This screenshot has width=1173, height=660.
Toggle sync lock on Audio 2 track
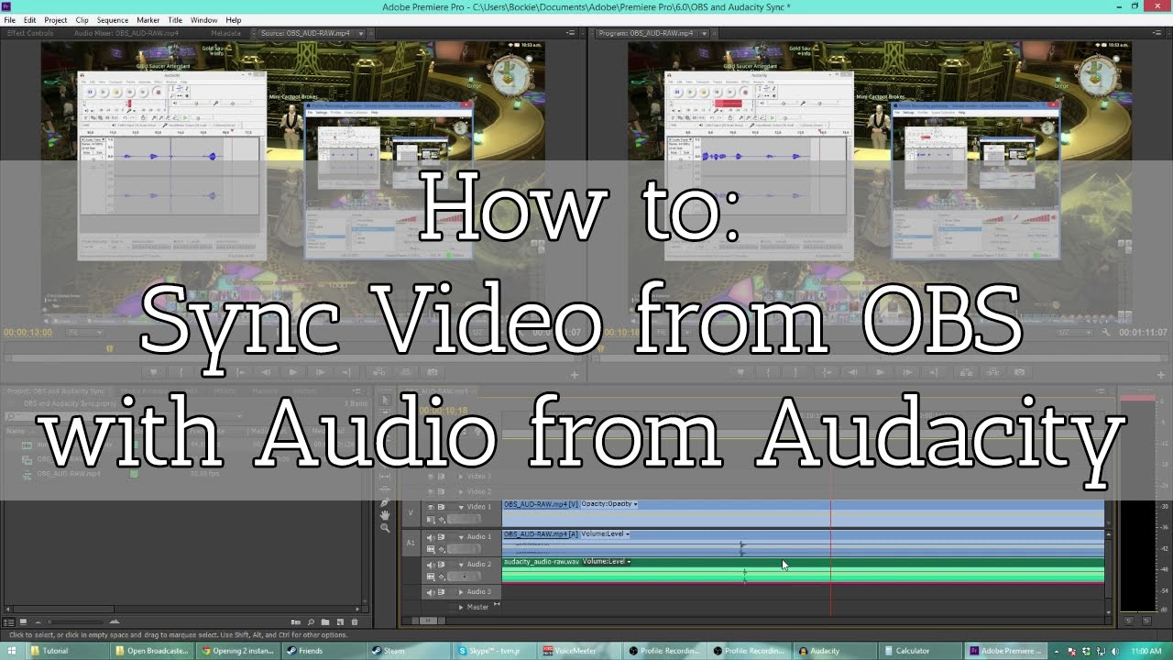click(x=441, y=565)
